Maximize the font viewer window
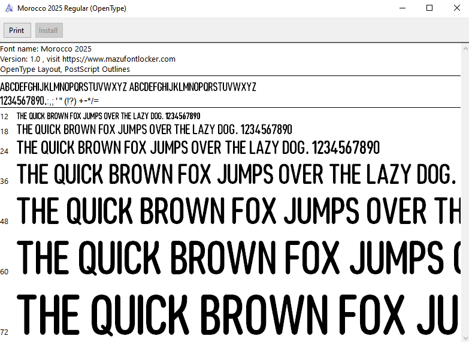Screen dimensions: 469x342 [x=429, y=8]
